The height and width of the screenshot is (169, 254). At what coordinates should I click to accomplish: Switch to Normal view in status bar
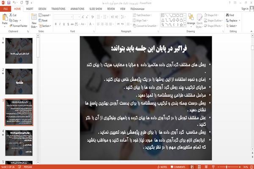click(192, 167)
